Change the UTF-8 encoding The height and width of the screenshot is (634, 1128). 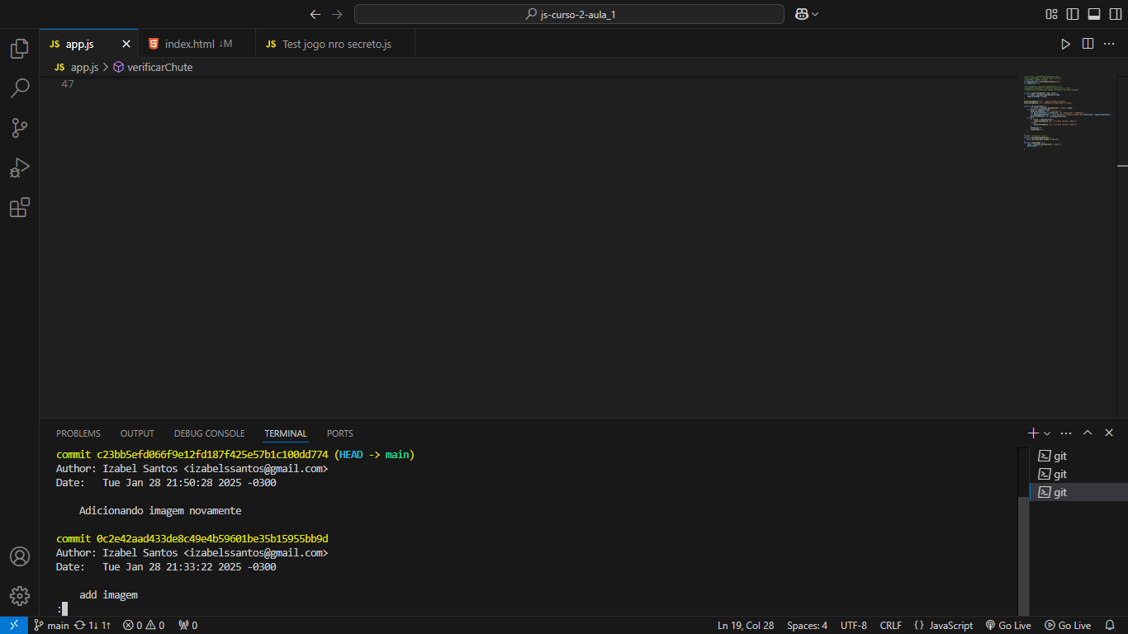coord(854,625)
